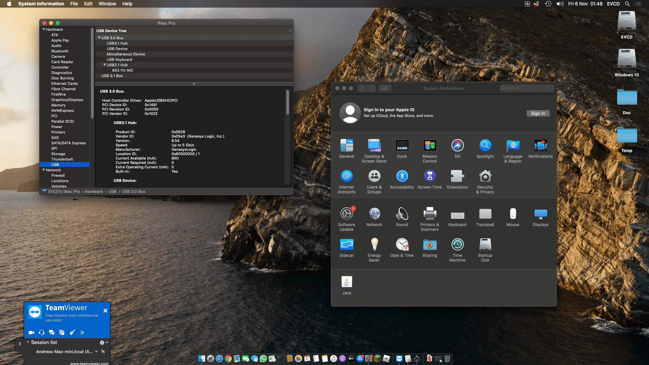649x365 pixels.
Task: Show all preferences grid button
Action: coord(385,88)
